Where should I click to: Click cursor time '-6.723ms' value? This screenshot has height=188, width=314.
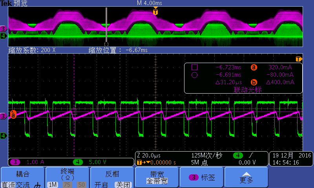228,67
